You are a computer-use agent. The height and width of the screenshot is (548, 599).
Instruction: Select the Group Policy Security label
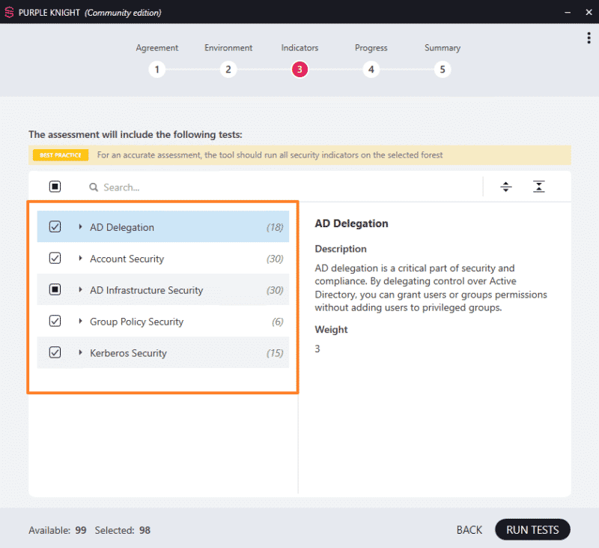pos(136,322)
